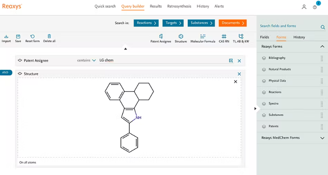The image size is (328, 175).
Task: Click the Physical Data form icon
Action: [264, 81]
